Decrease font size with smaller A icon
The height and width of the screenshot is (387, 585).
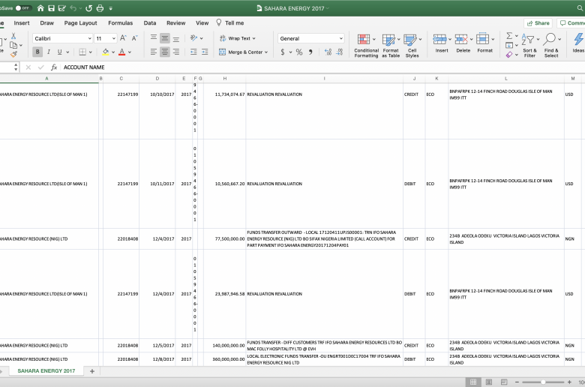[x=135, y=38]
